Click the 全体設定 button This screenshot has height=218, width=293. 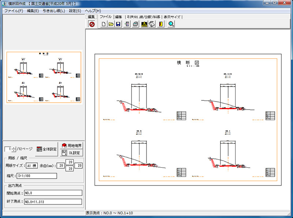(47, 149)
